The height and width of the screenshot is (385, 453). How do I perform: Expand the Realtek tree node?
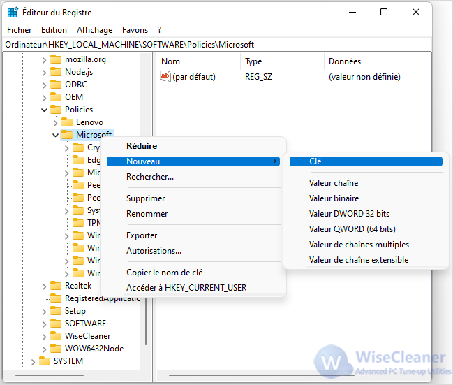[x=44, y=286]
